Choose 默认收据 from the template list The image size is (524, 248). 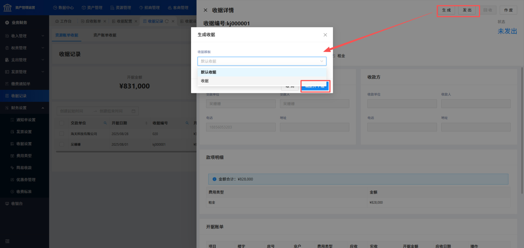(262, 72)
